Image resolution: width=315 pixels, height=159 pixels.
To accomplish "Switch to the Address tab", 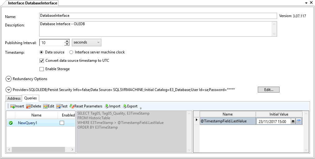I will [x=14, y=98].
